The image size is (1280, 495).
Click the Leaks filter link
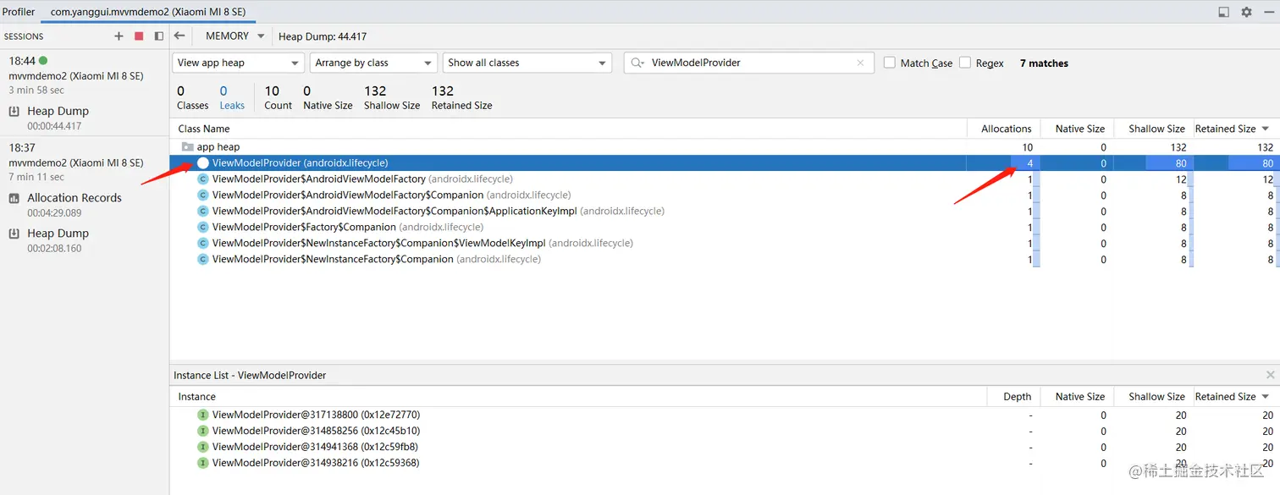pyautogui.click(x=232, y=106)
